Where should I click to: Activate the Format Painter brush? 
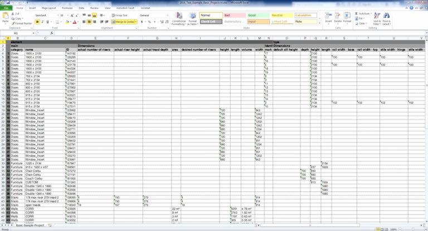[22, 23]
